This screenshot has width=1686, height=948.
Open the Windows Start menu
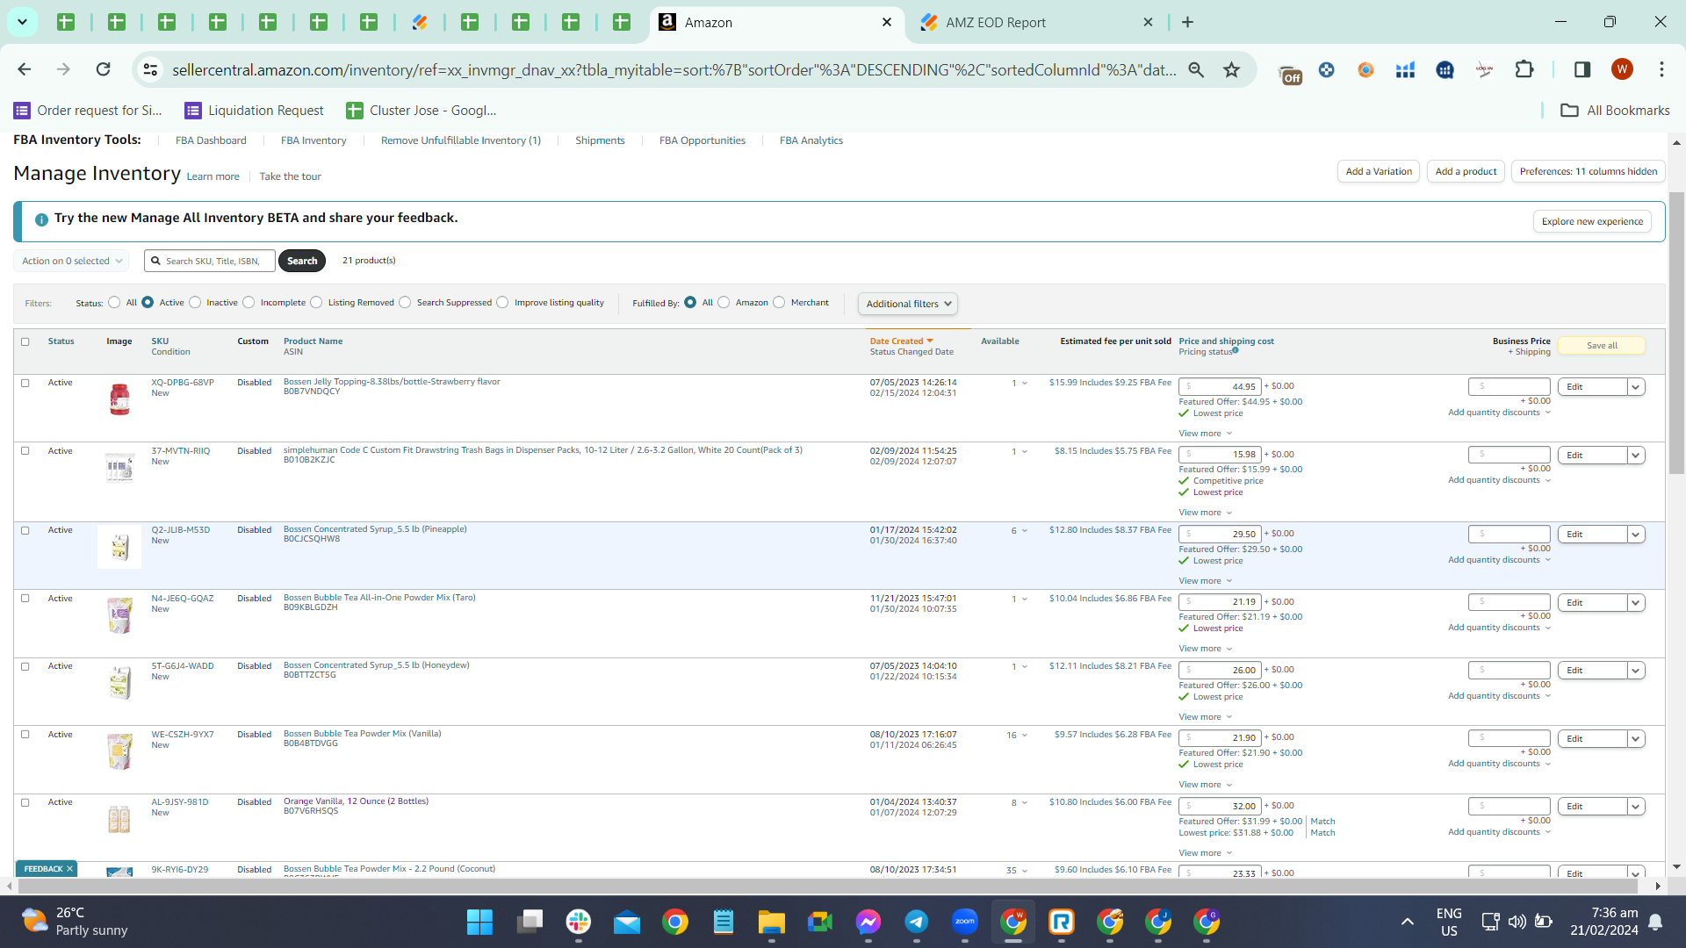coord(479,922)
